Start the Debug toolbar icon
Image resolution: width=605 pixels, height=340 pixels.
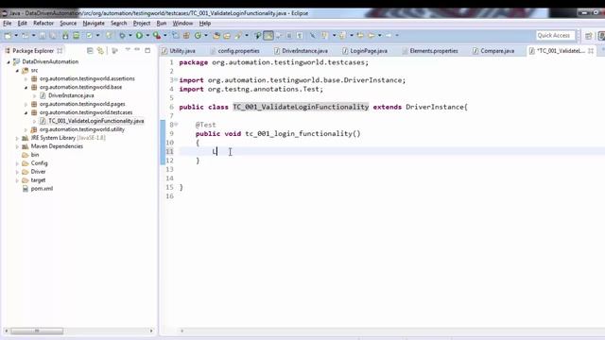tap(122, 36)
